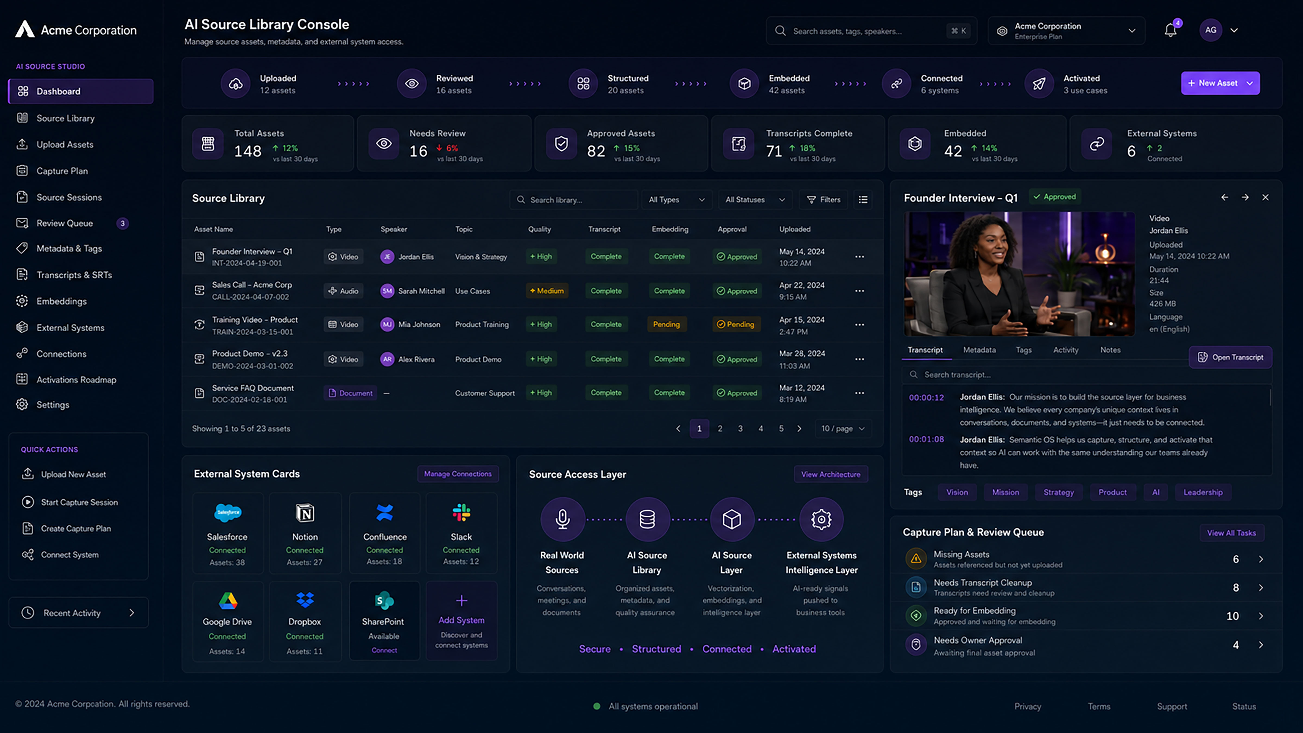Click the Support footer link
This screenshot has height=733, width=1303.
[x=1172, y=706]
